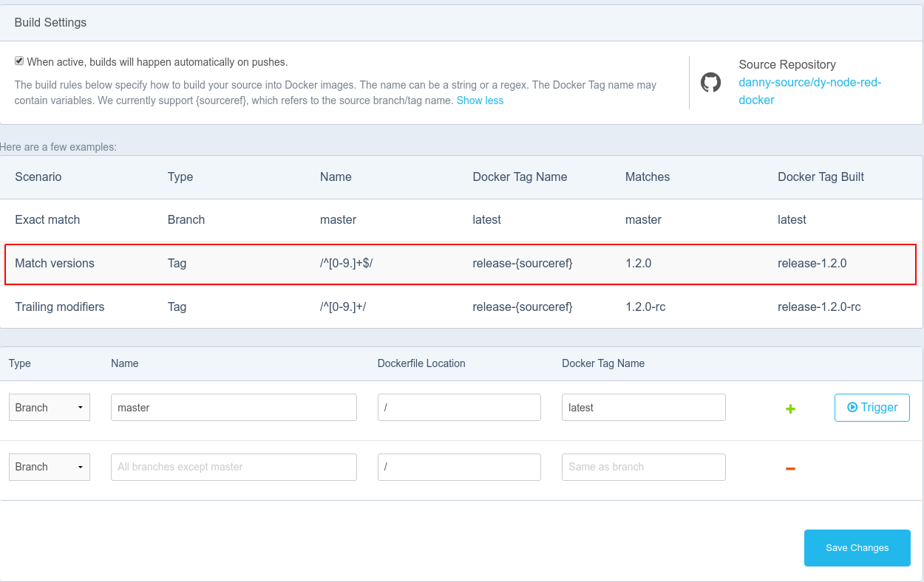Click the GitHub logo icon
This screenshot has width=924, height=582.
[710, 83]
